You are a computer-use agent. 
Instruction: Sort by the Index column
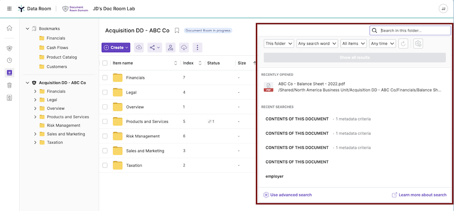coord(200,63)
